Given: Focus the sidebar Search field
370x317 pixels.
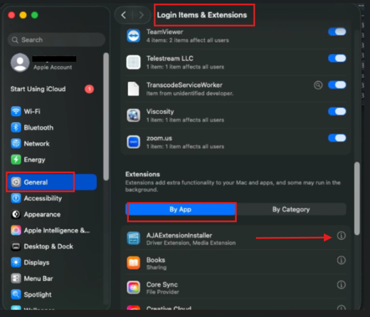Looking at the screenshot, I should (57, 39).
